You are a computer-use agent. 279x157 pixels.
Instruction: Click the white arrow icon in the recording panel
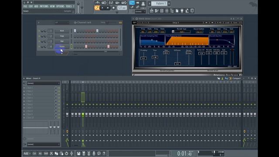(x=138, y=3)
